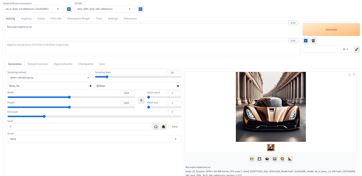Adjust the CFG Scale slider
362x176 pixels.
click(x=94, y=117)
